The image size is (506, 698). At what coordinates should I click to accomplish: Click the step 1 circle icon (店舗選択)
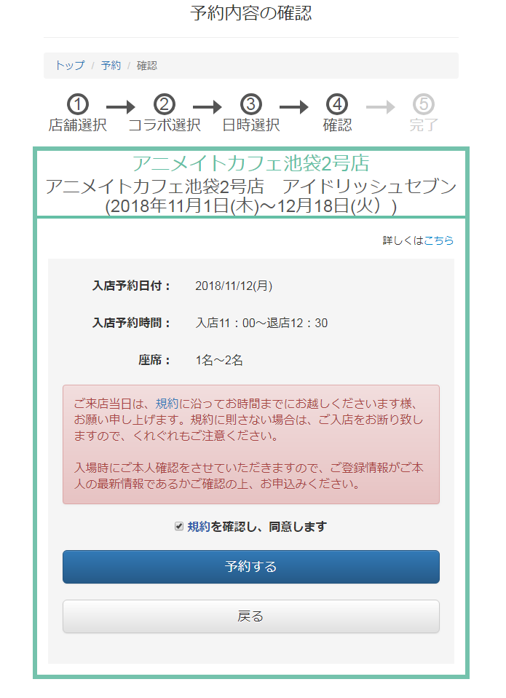point(78,105)
